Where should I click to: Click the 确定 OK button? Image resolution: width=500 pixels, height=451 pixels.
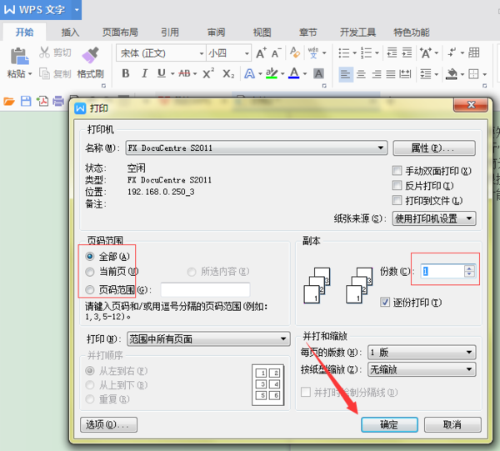click(x=389, y=424)
